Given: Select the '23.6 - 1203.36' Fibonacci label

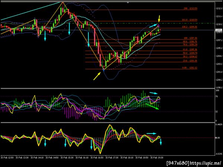Looking at the screenshot, I should (x=190, y=61).
